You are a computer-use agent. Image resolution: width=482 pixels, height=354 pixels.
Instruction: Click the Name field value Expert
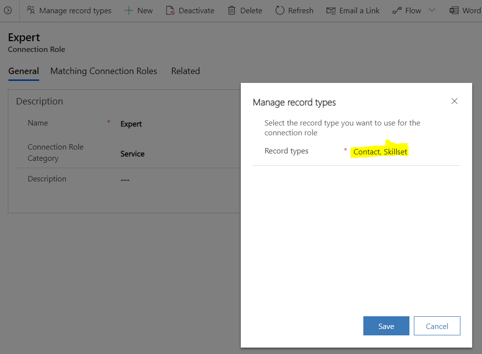point(131,124)
